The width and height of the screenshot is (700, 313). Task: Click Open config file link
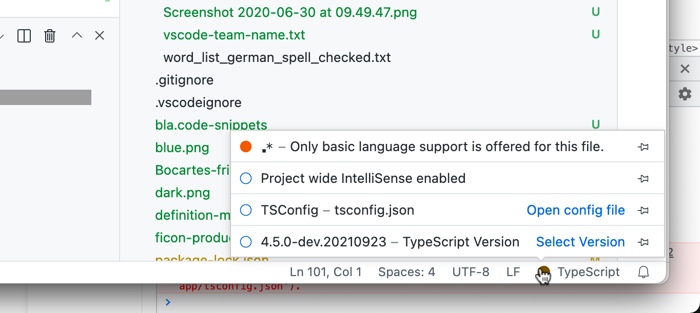click(x=575, y=210)
